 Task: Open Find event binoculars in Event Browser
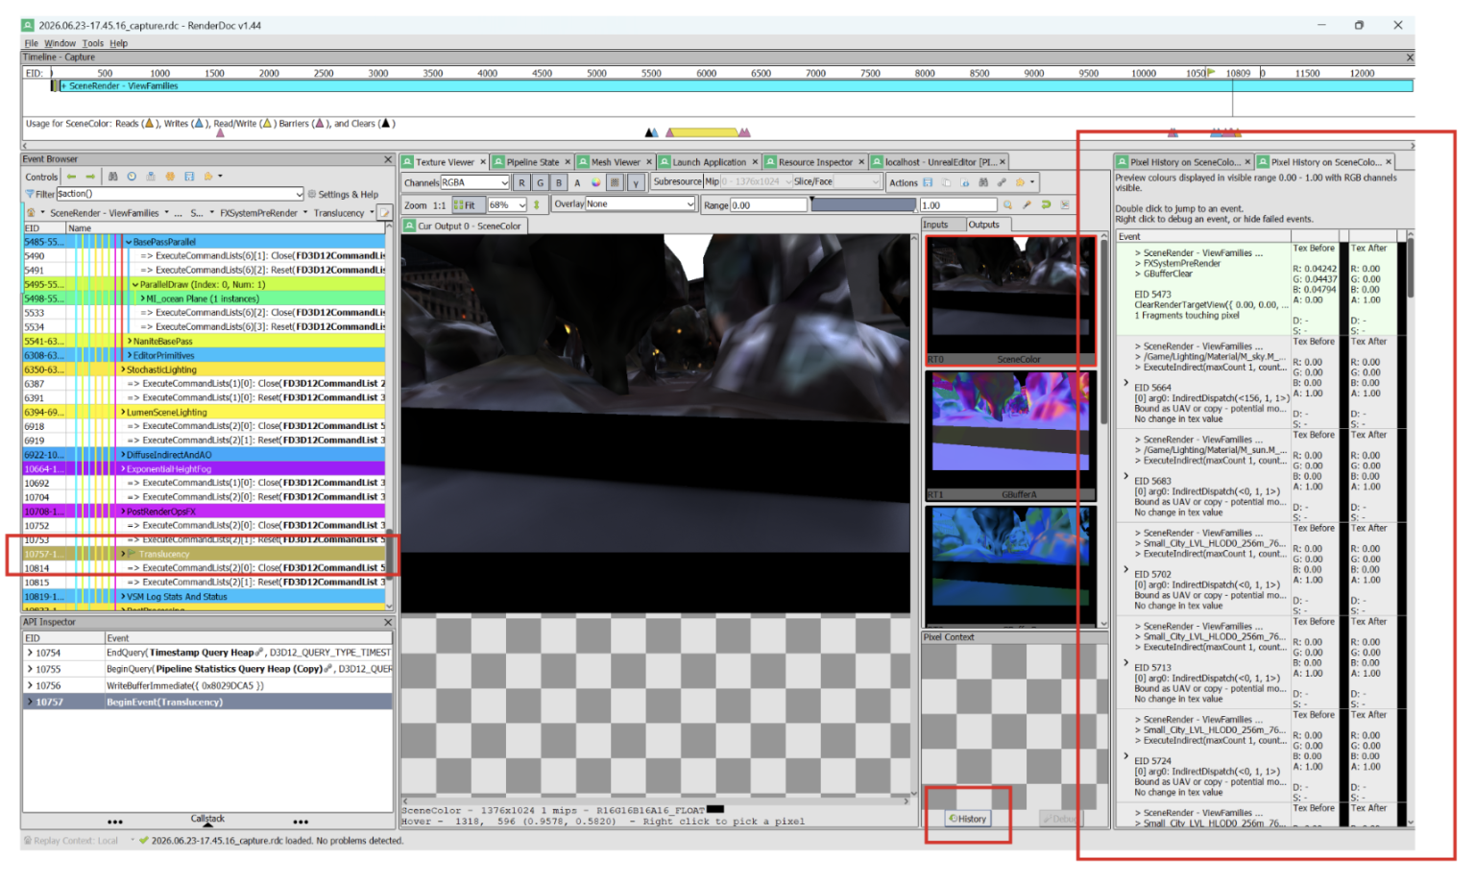[113, 177]
